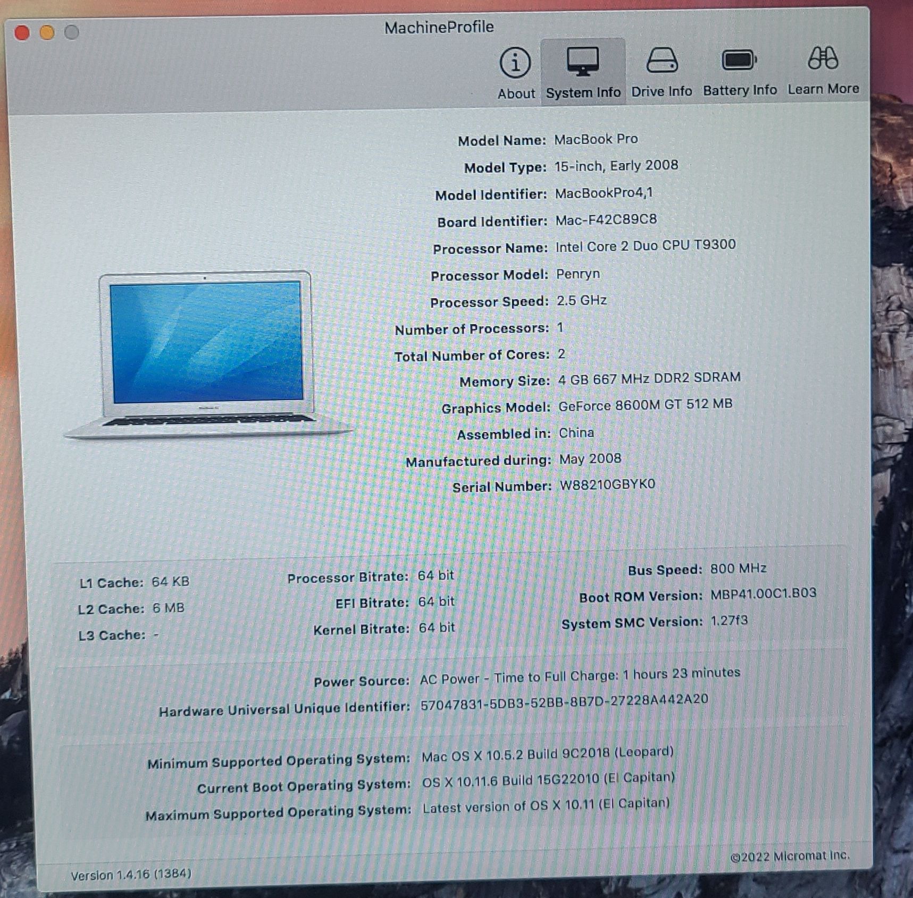This screenshot has height=898, width=913.
Task: Show the Battery Info panel
Action: tap(739, 61)
